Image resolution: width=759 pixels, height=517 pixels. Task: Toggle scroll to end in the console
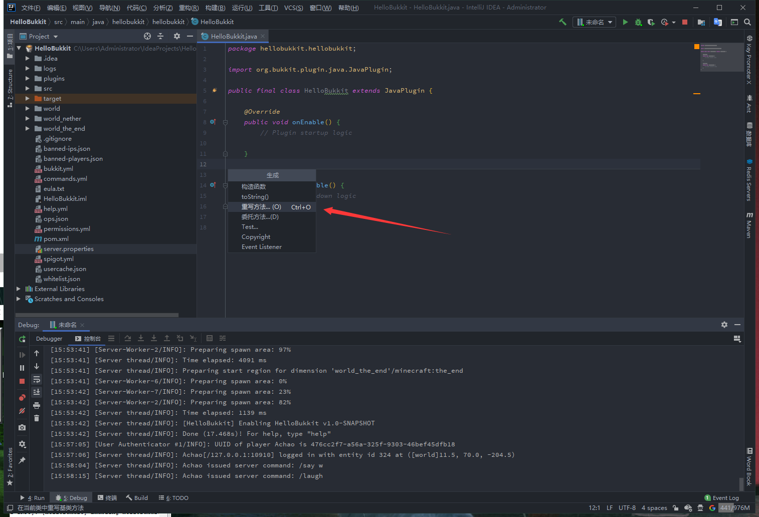(x=37, y=392)
